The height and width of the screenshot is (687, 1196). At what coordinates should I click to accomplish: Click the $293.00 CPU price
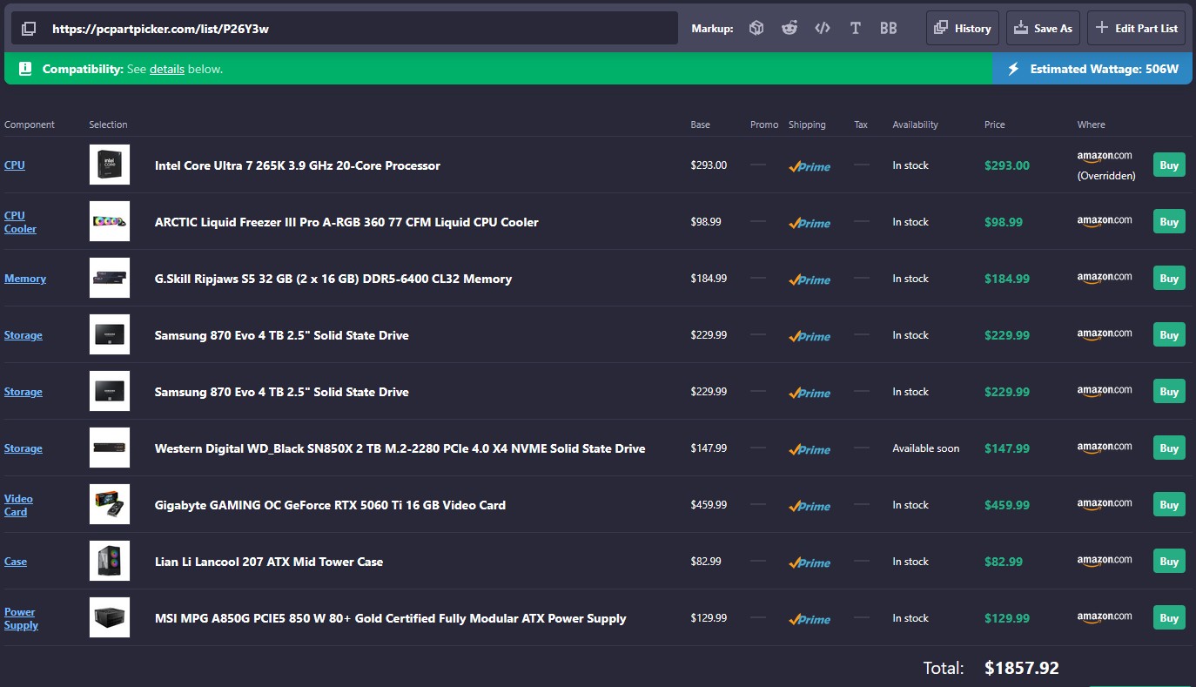(1007, 165)
